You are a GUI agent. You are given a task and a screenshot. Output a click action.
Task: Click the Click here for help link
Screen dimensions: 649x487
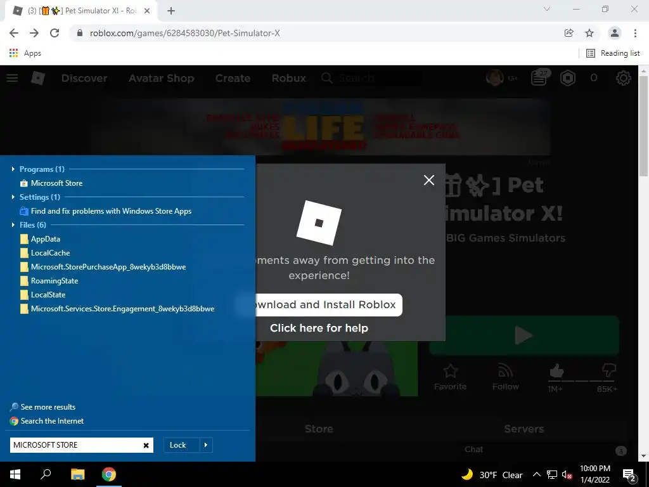pyautogui.click(x=319, y=328)
